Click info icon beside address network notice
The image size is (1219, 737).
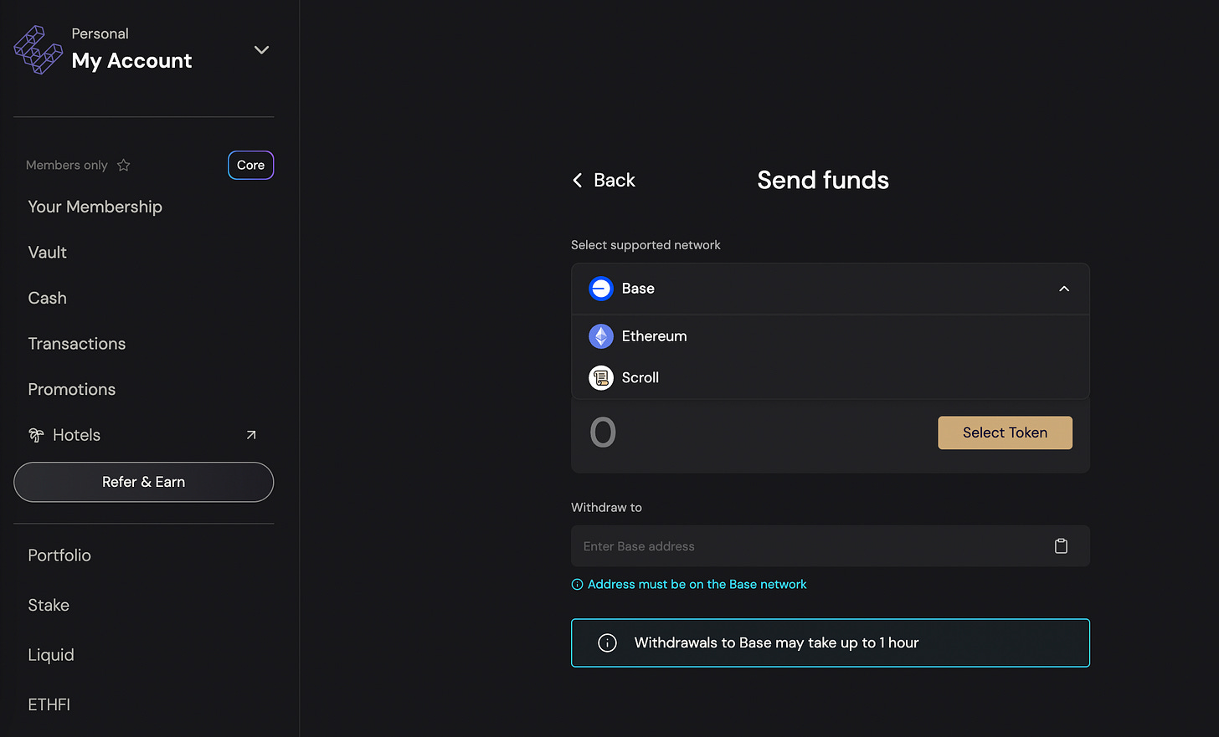coord(577,585)
